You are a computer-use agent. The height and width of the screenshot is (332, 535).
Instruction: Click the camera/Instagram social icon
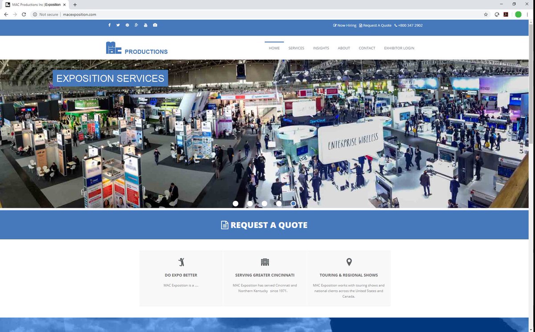[x=155, y=25]
